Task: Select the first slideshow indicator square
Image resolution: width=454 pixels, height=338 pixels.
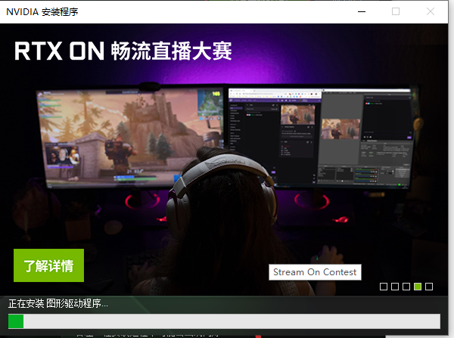Action: (x=384, y=287)
